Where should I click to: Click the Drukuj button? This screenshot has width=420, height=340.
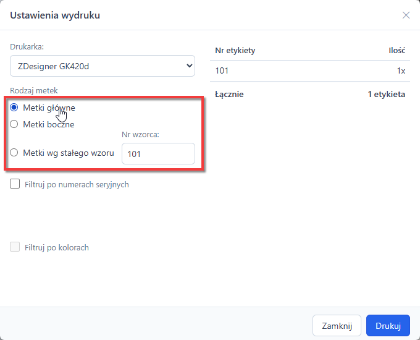point(388,326)
